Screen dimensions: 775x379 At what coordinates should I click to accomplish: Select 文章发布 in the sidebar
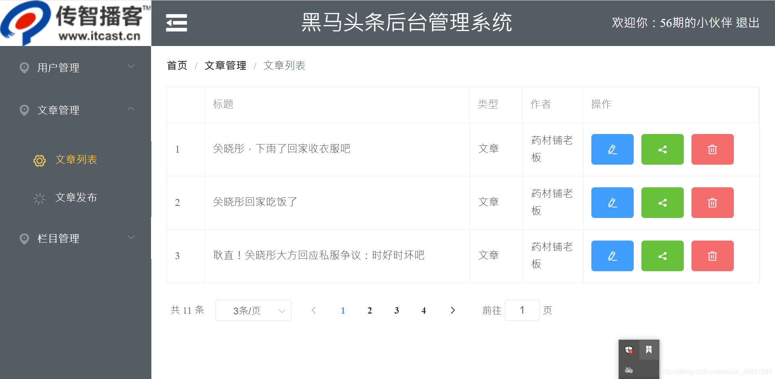[x=76, y=198]
